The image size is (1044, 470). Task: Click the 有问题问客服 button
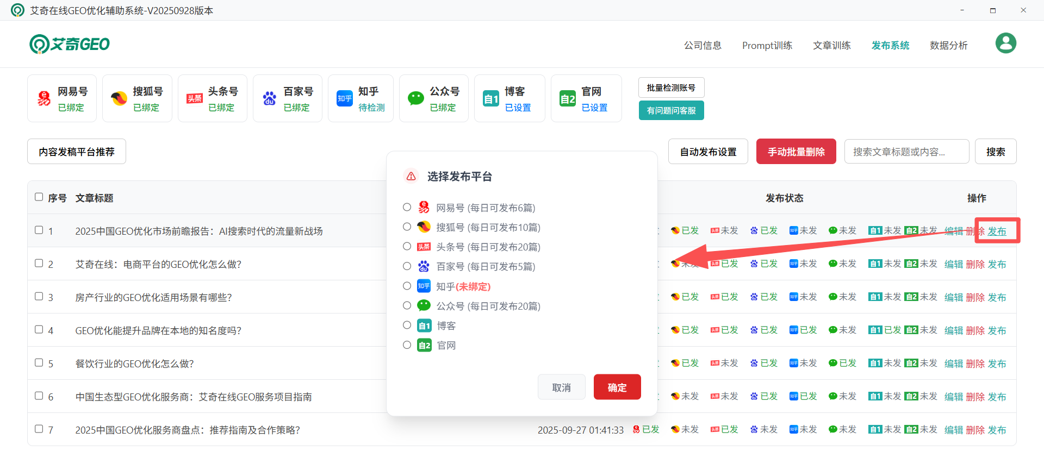point(671,110)
